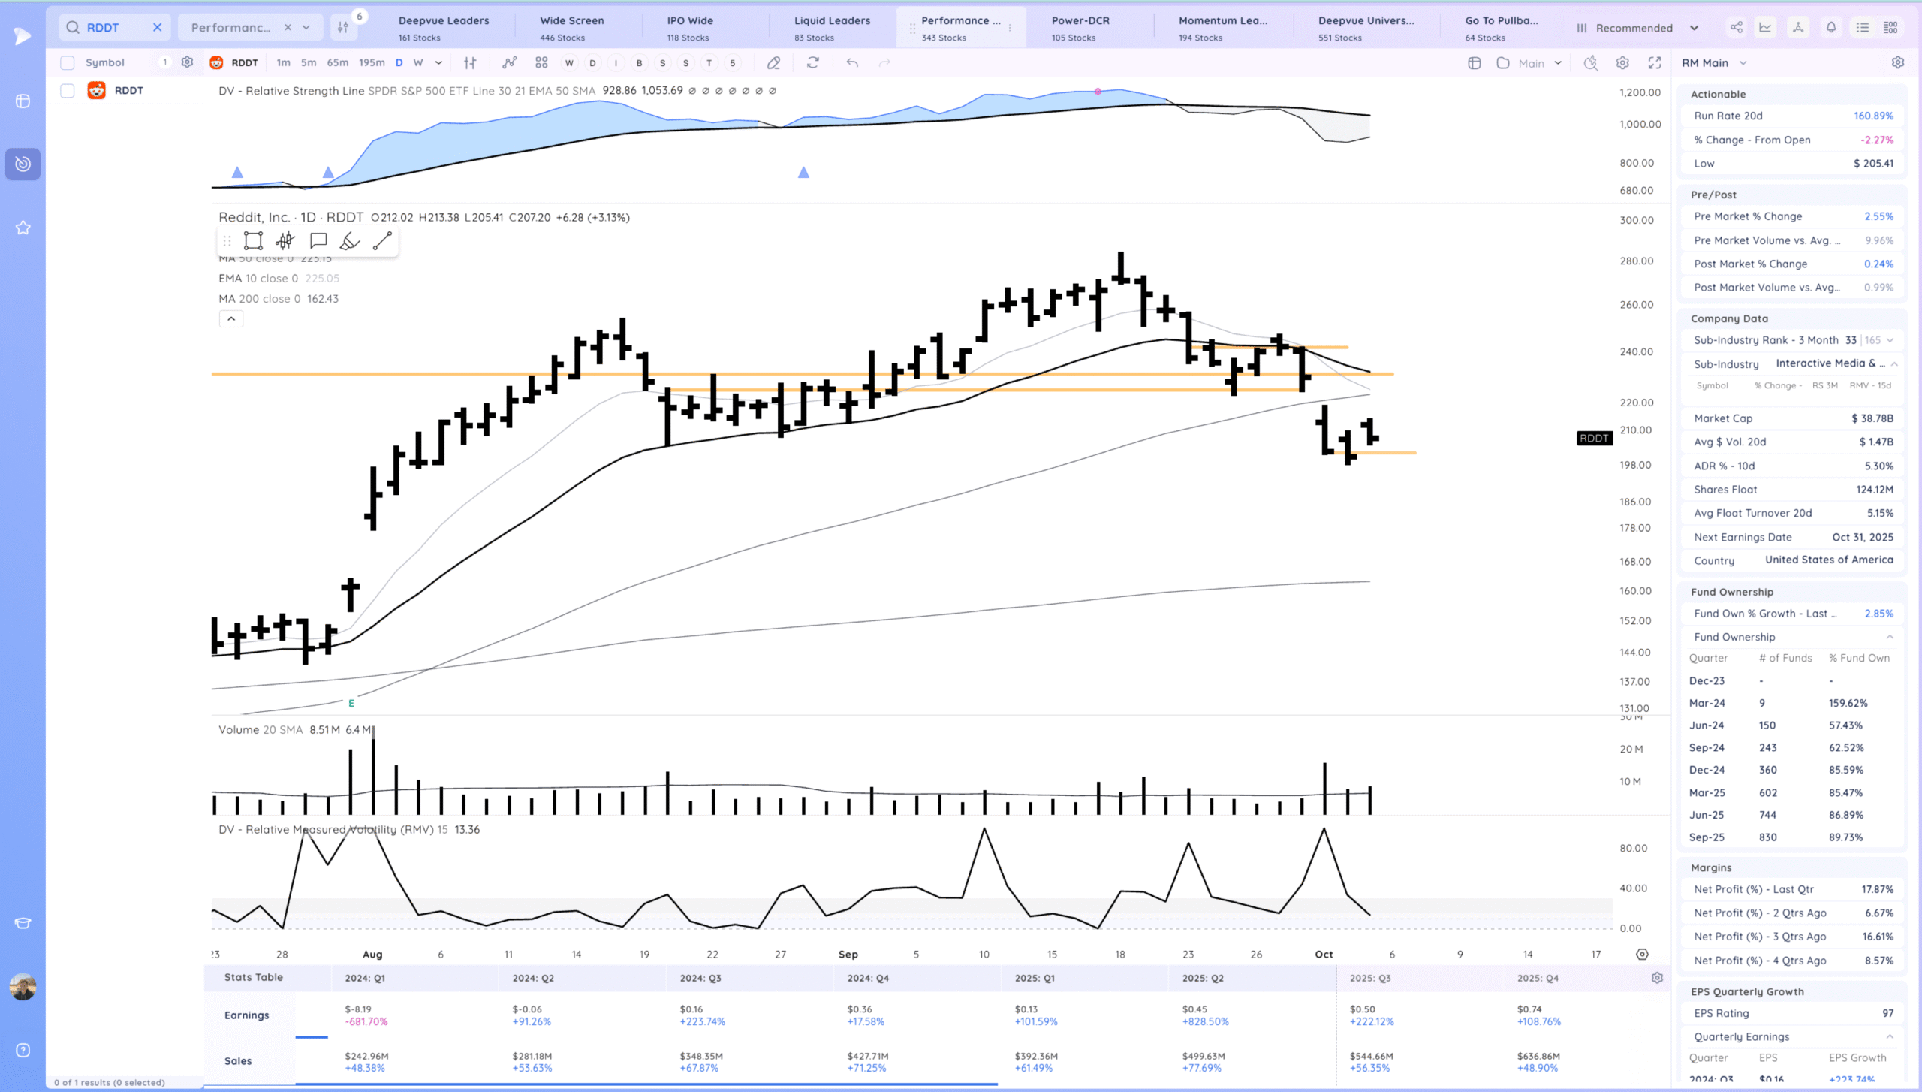1922x1092 pixels.
Task: Switch to Liquid Leaders tab
Action: (x=832, y=28)
